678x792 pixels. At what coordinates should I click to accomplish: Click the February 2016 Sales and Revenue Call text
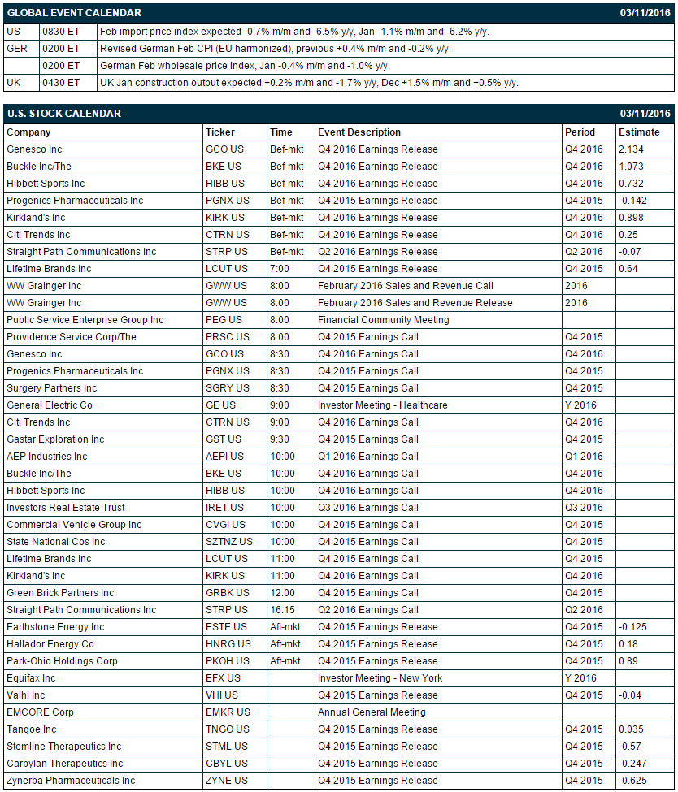(406, 286)
